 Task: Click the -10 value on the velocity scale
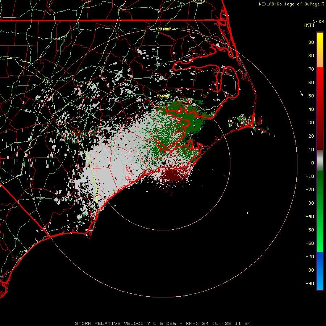310,176
